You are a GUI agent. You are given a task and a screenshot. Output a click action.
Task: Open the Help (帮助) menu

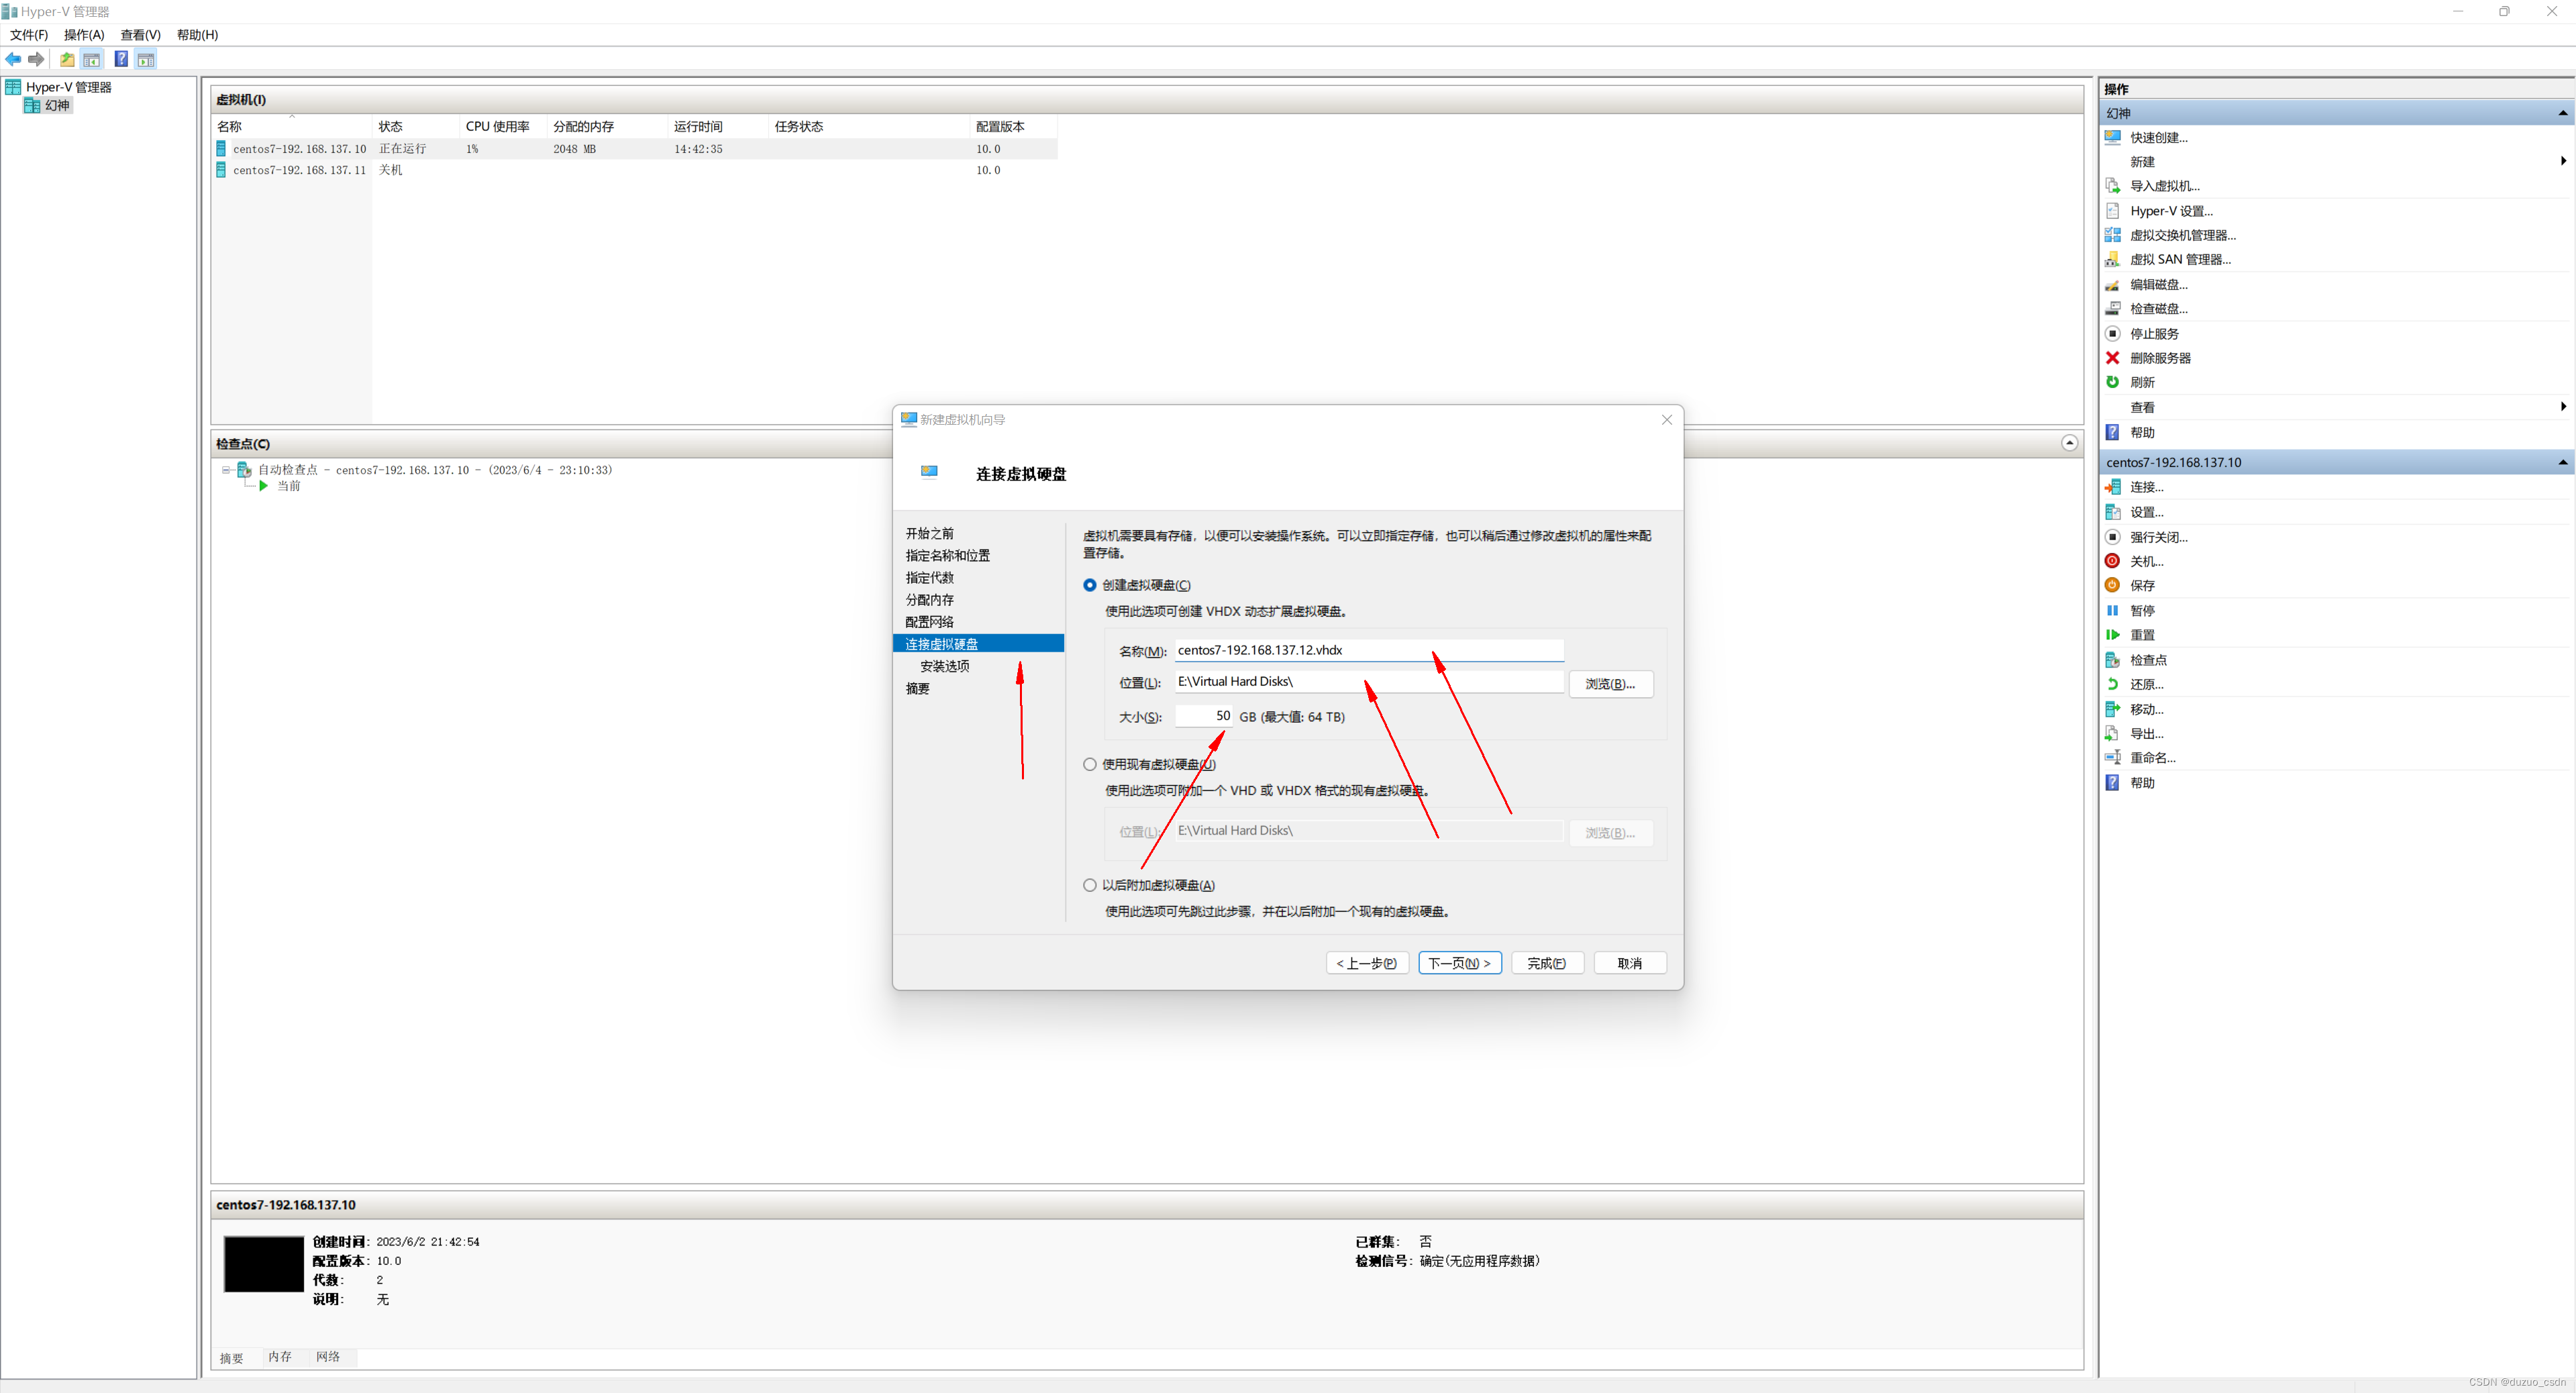(x=197, y=35)
